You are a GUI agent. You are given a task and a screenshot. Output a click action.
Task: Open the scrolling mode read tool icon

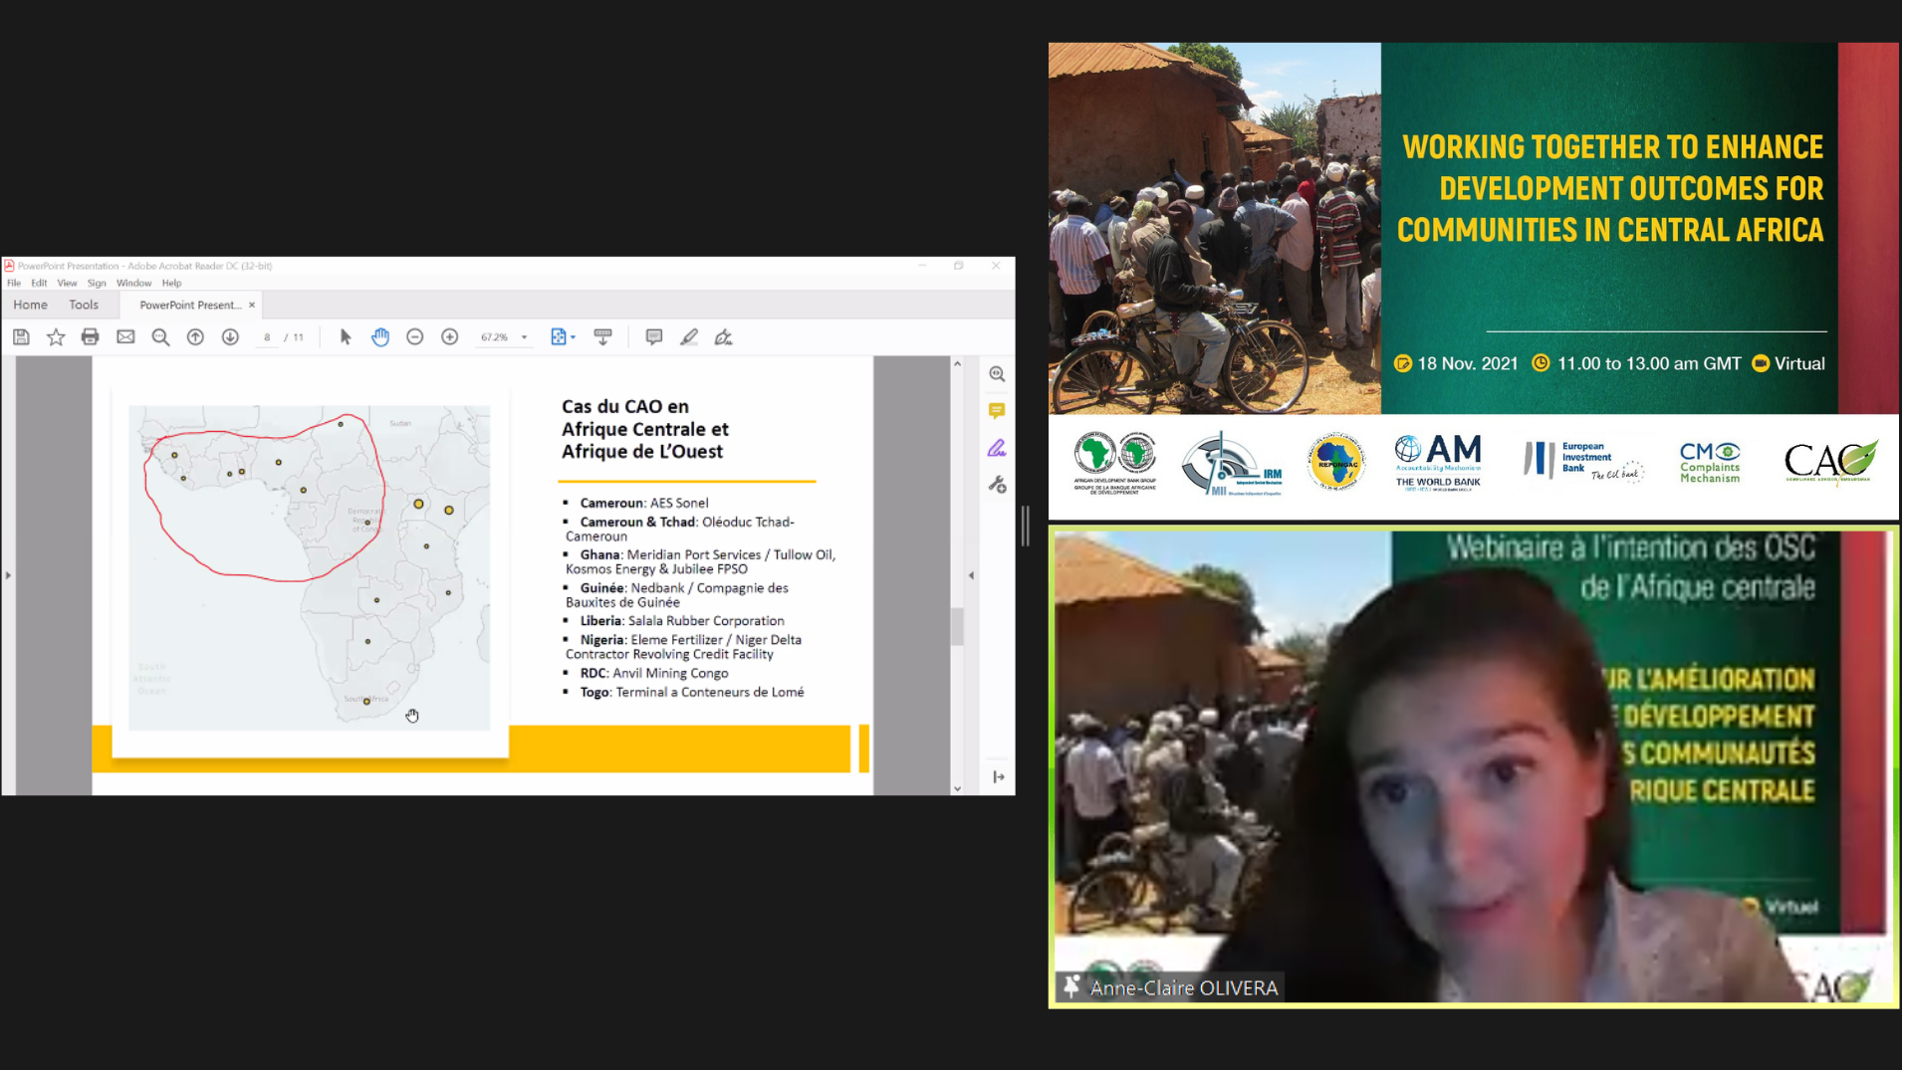(602, 337)
